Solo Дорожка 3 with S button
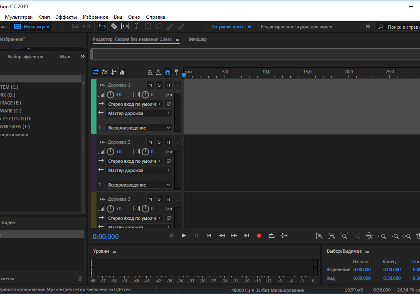This screenshot has height=294, width=420. point(159,199)
